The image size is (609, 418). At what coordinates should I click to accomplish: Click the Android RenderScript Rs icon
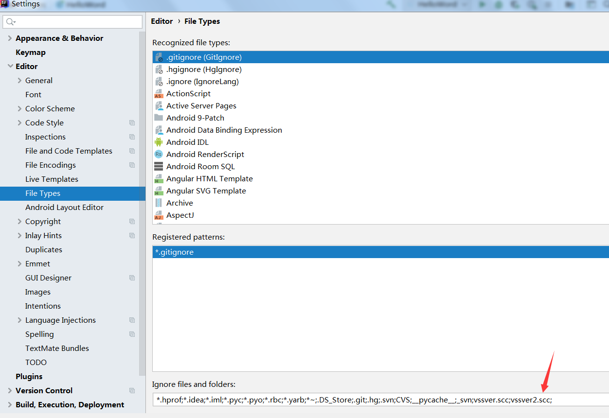(x=159, y=155)
